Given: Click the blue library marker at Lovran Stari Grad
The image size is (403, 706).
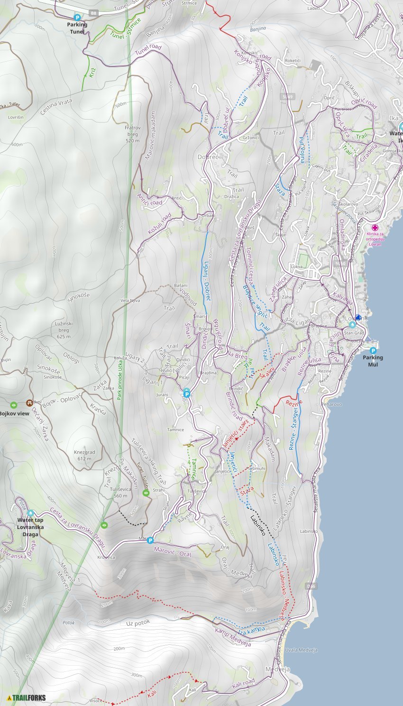Looking at the screenshot, I should 358,317.
